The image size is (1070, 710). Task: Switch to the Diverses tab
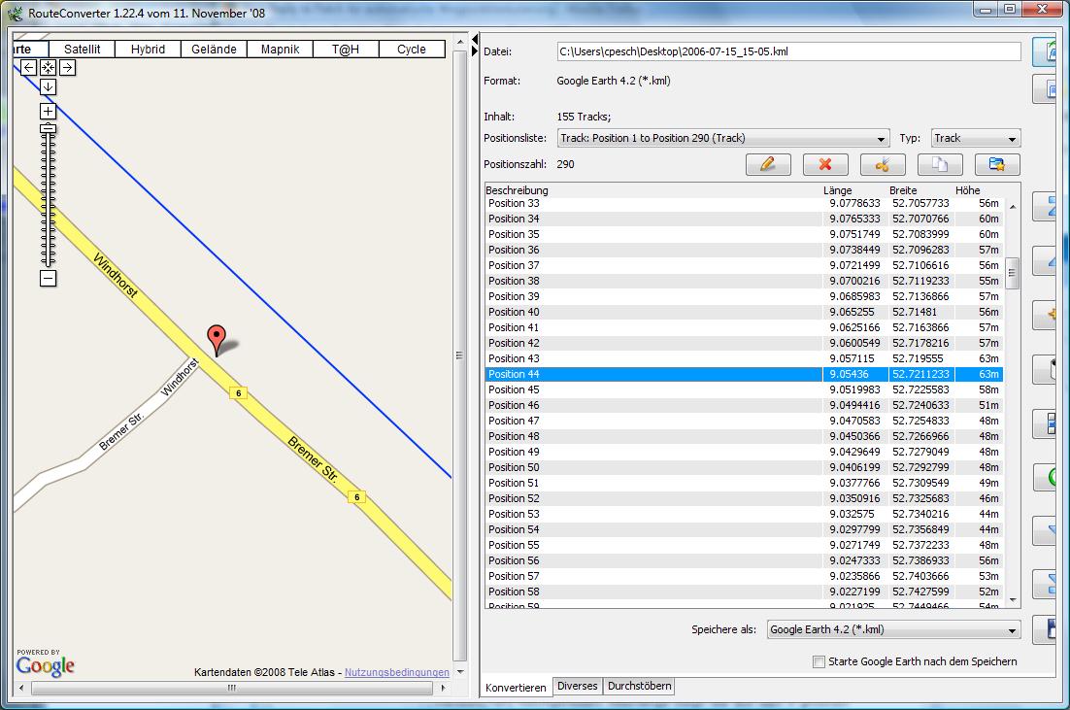coord(577,687)
